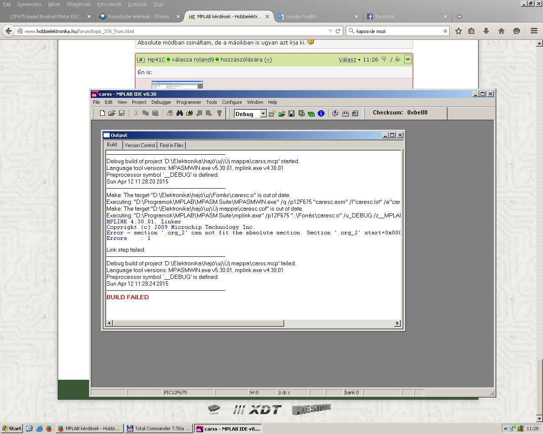Viewport: 543px width, 434px height.
Task: Click the Output window horizontal scrollbar thumb
Action: tap(198, 323)
